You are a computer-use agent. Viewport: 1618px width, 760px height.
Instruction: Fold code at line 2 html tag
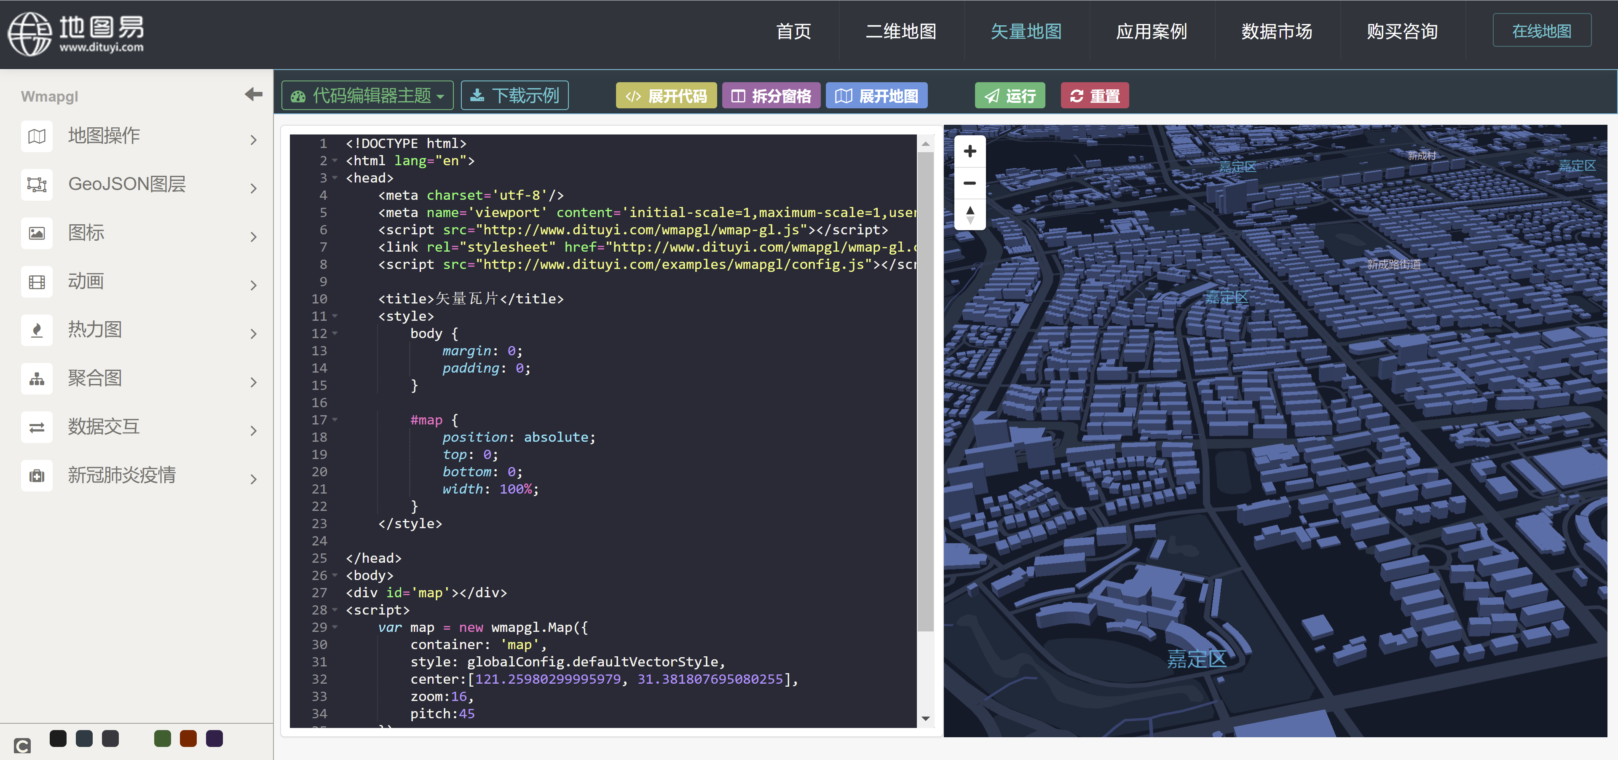335,161
